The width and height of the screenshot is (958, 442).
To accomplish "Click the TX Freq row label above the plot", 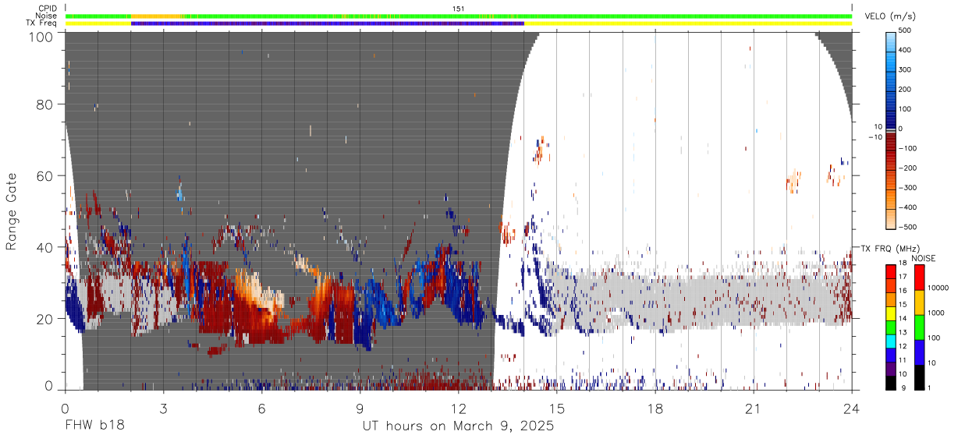I will click(42, 23).
